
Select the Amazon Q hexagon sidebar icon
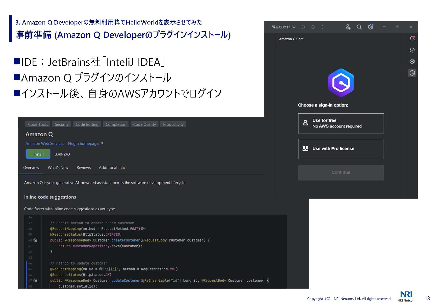[x=412, y=73]
